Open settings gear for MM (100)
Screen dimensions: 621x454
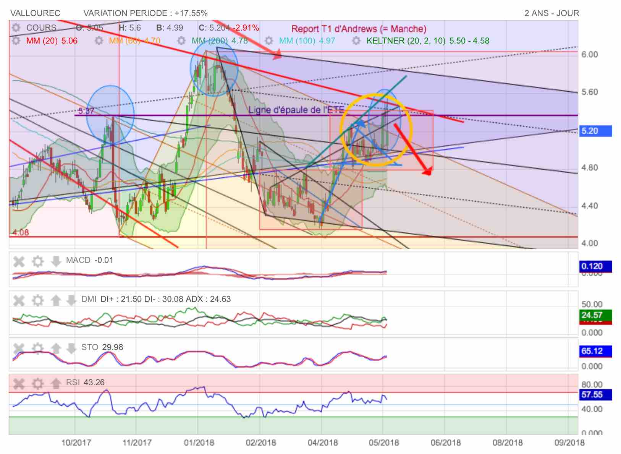269,41
